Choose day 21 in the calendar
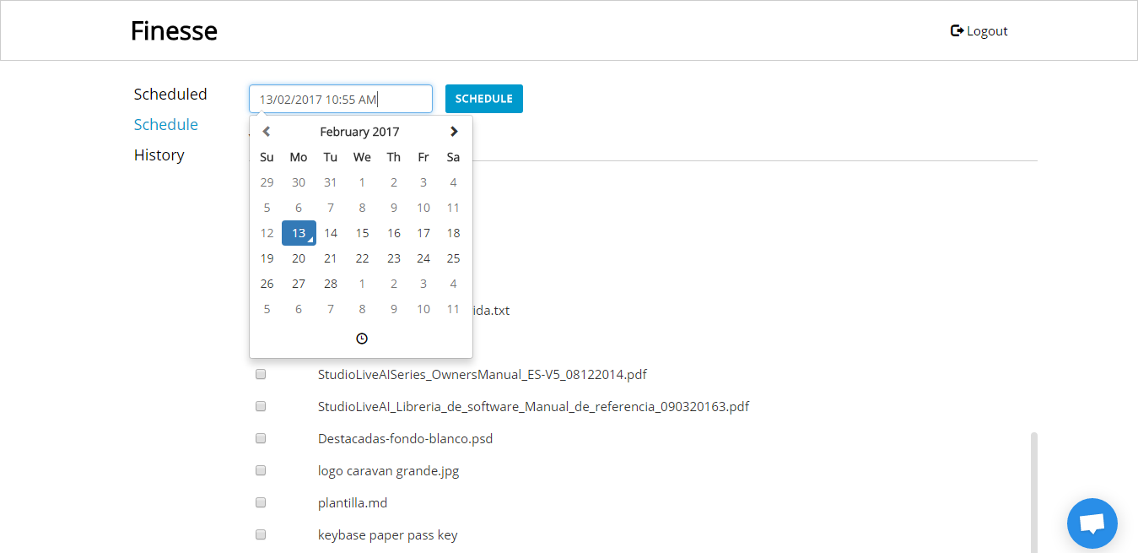This screenshot has width=1138, height=553. (331, 258)
